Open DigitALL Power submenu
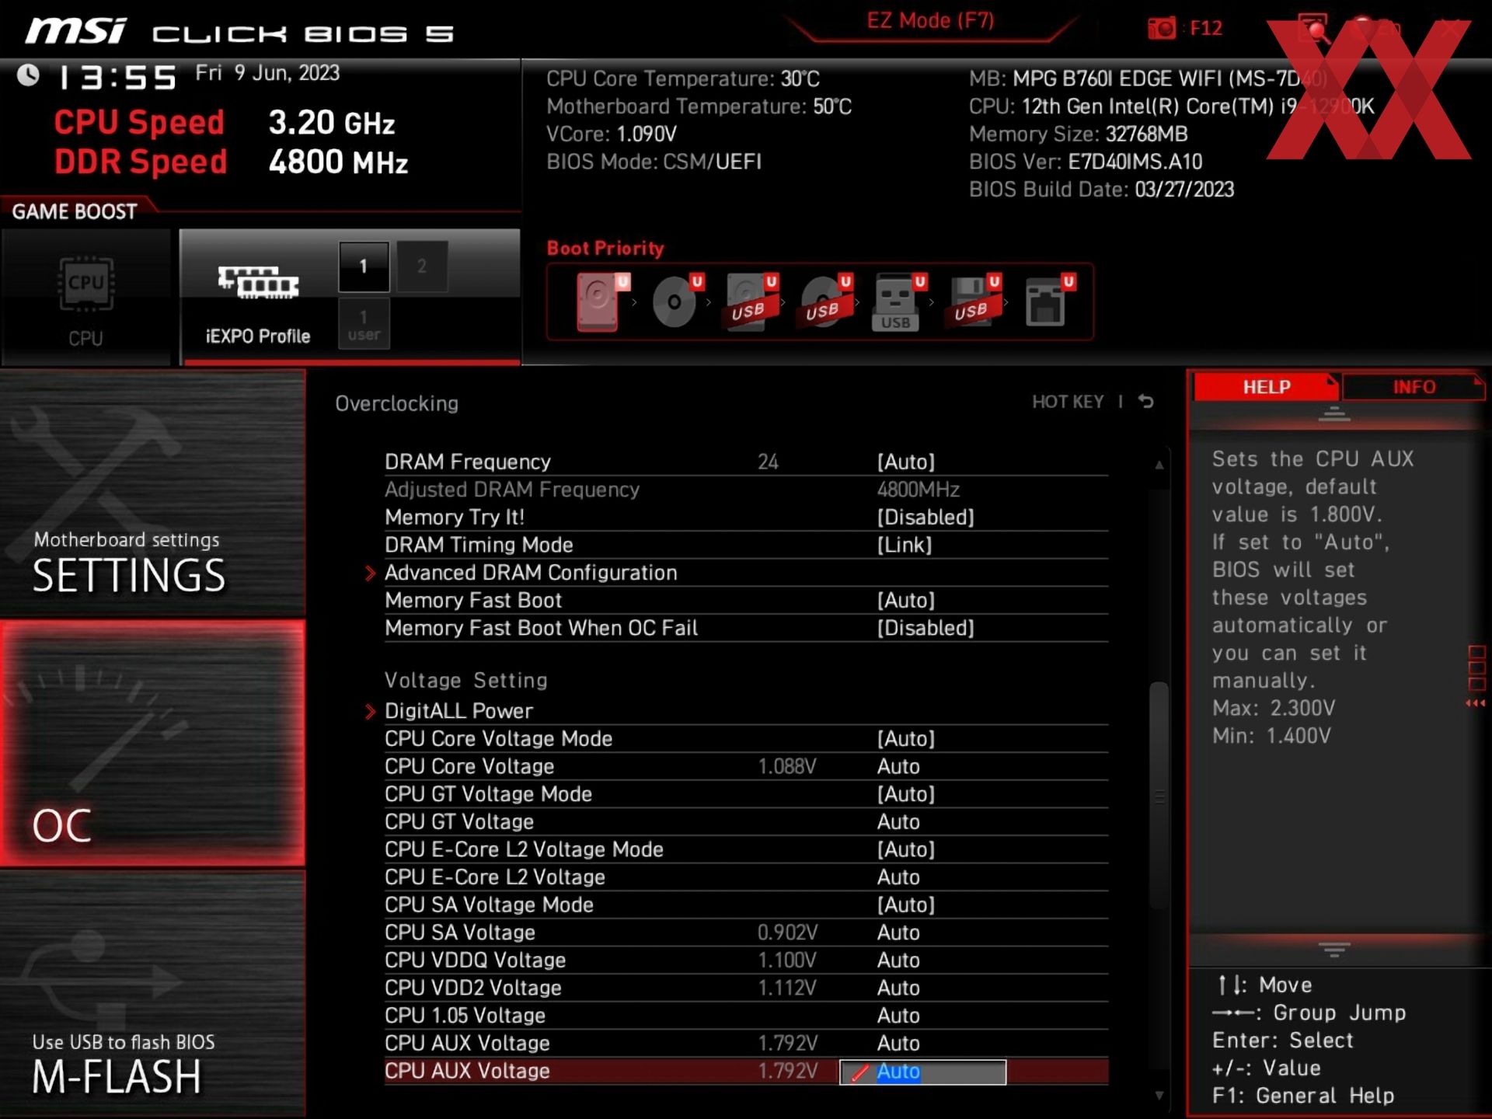 click(x=458, y=710)
